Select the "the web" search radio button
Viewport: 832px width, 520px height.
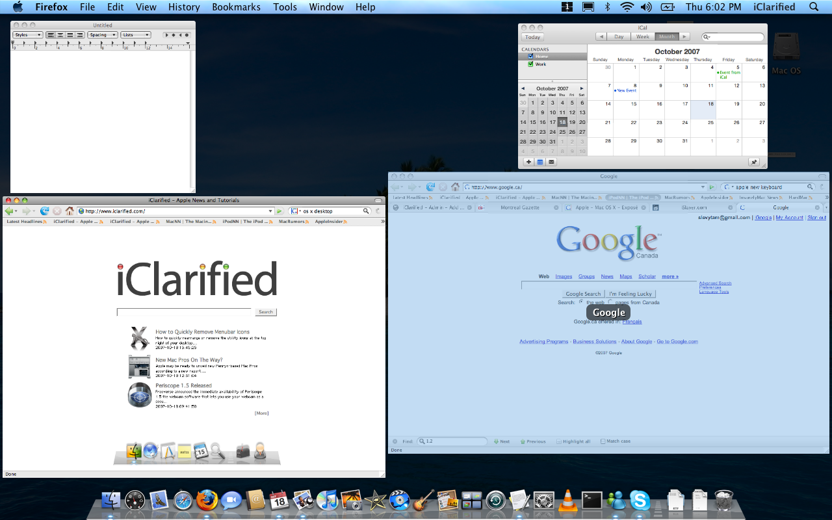click(x=581, y=302)
